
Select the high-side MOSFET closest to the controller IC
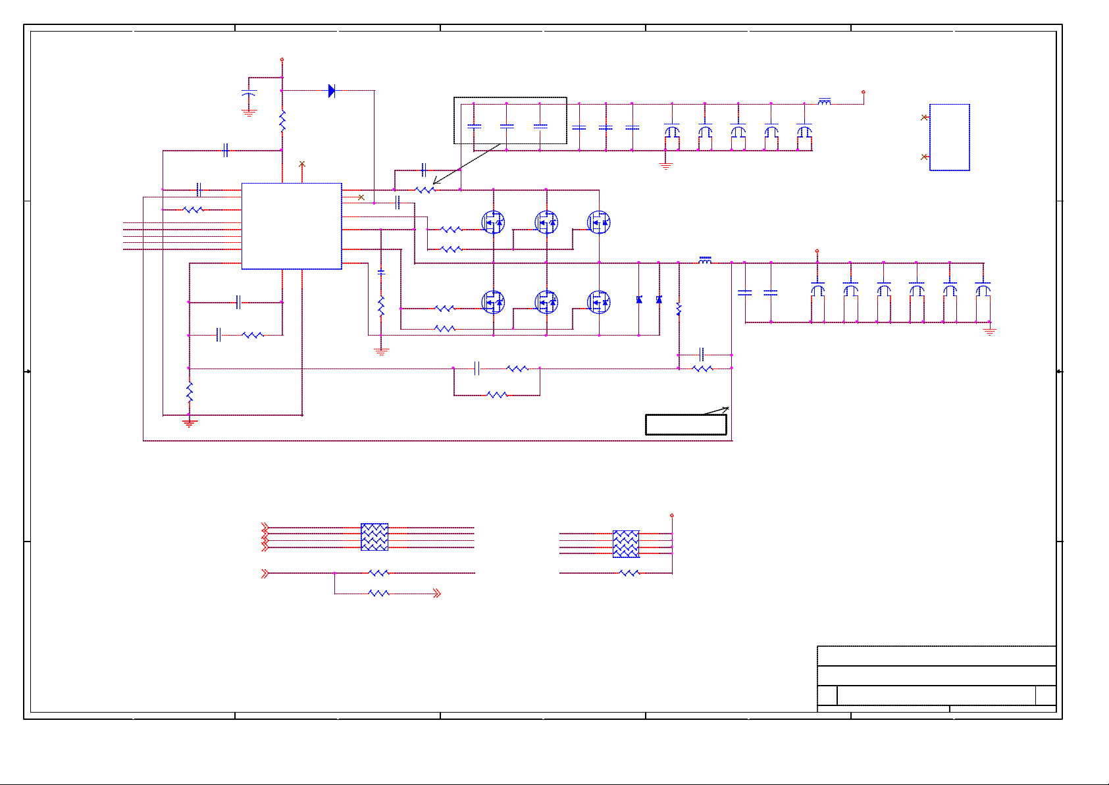coord(493,222)
